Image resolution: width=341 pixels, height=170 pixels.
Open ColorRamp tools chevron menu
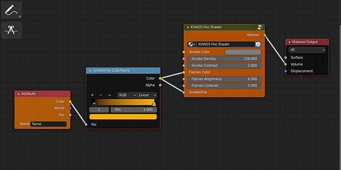click(x=110, y=95)
